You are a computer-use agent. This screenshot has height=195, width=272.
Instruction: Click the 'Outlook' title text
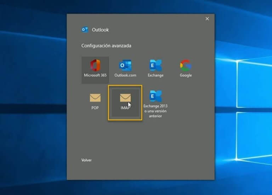[100, 30]
